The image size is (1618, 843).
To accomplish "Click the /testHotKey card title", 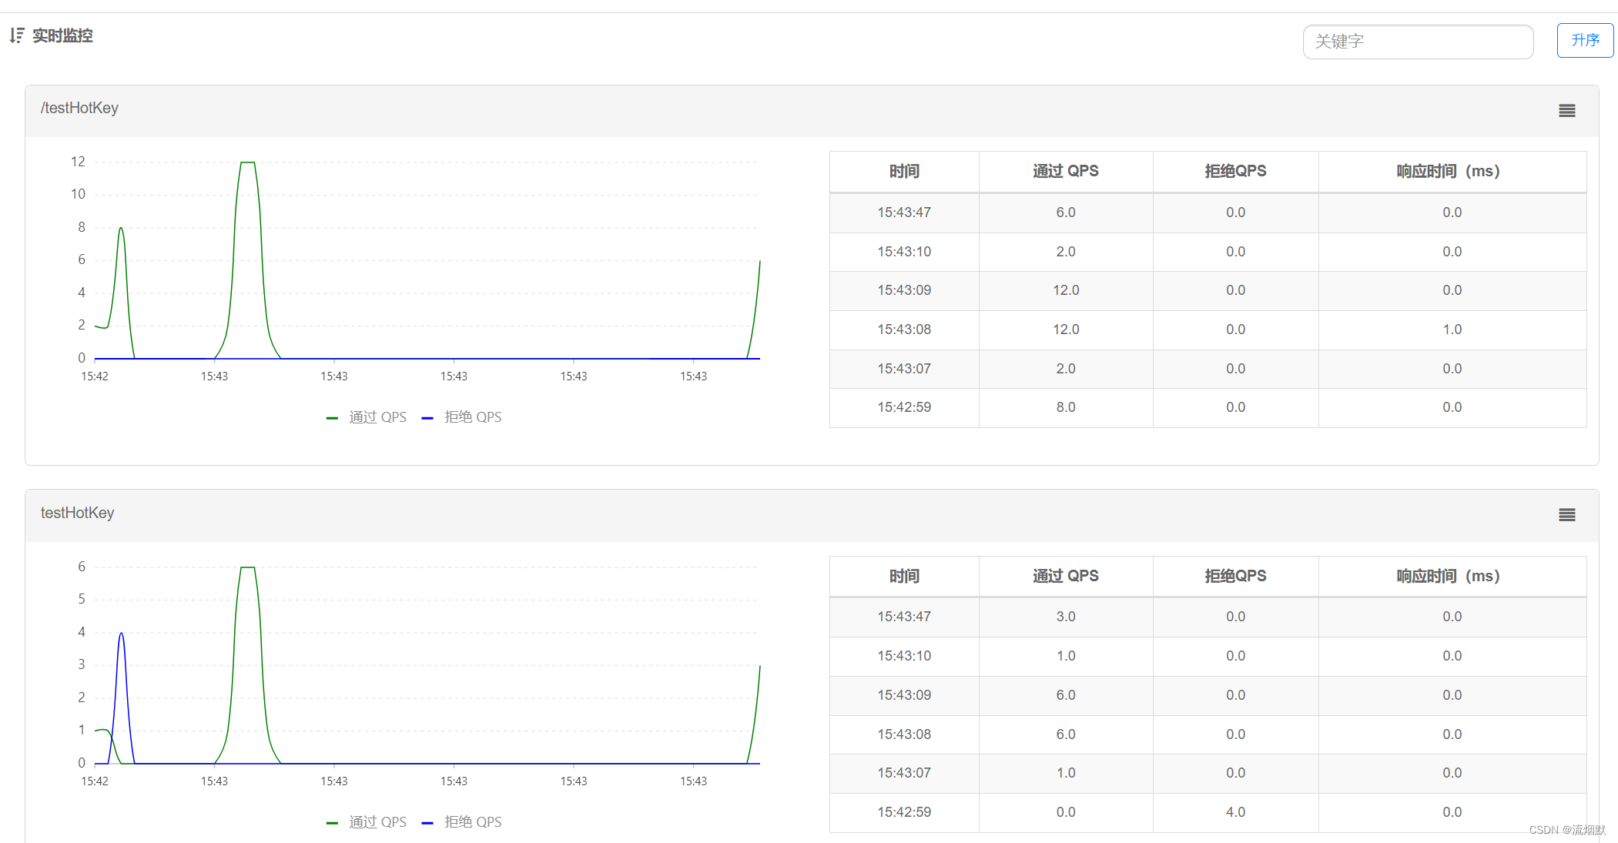I will click(79, 109).
